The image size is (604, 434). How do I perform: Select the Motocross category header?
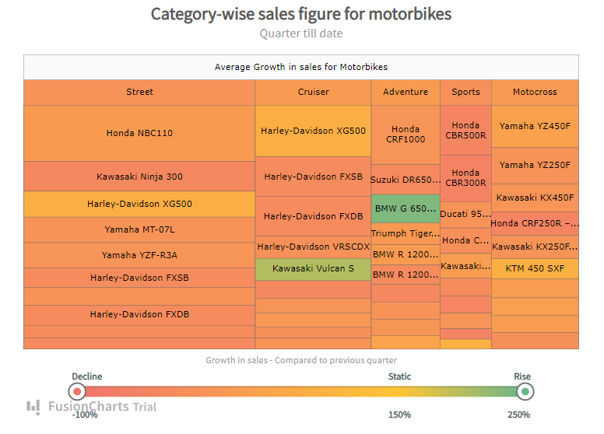tap(535, 92)
